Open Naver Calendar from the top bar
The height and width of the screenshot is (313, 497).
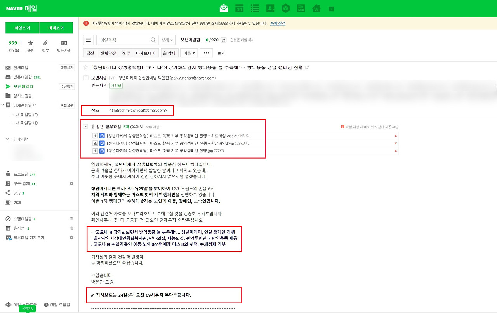pyautogui.click(x=239, y=8)
